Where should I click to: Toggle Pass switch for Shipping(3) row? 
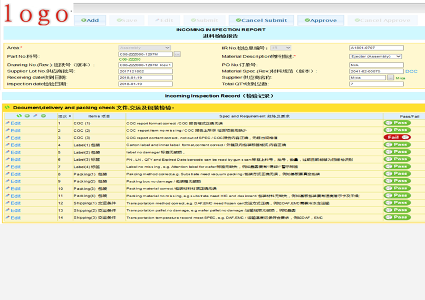point(397,217)
